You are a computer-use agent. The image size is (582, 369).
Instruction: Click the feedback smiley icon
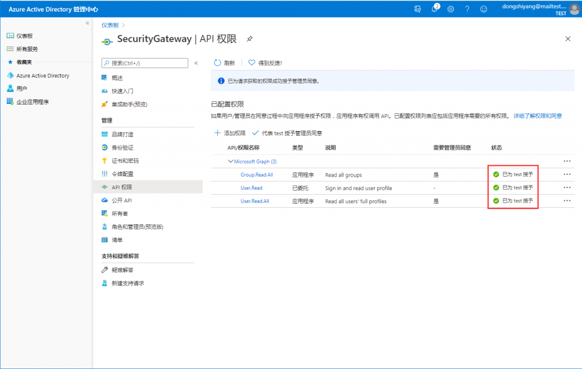point(484,9)
